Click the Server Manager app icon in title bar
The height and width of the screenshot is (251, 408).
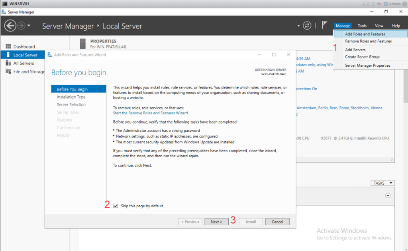4,12
